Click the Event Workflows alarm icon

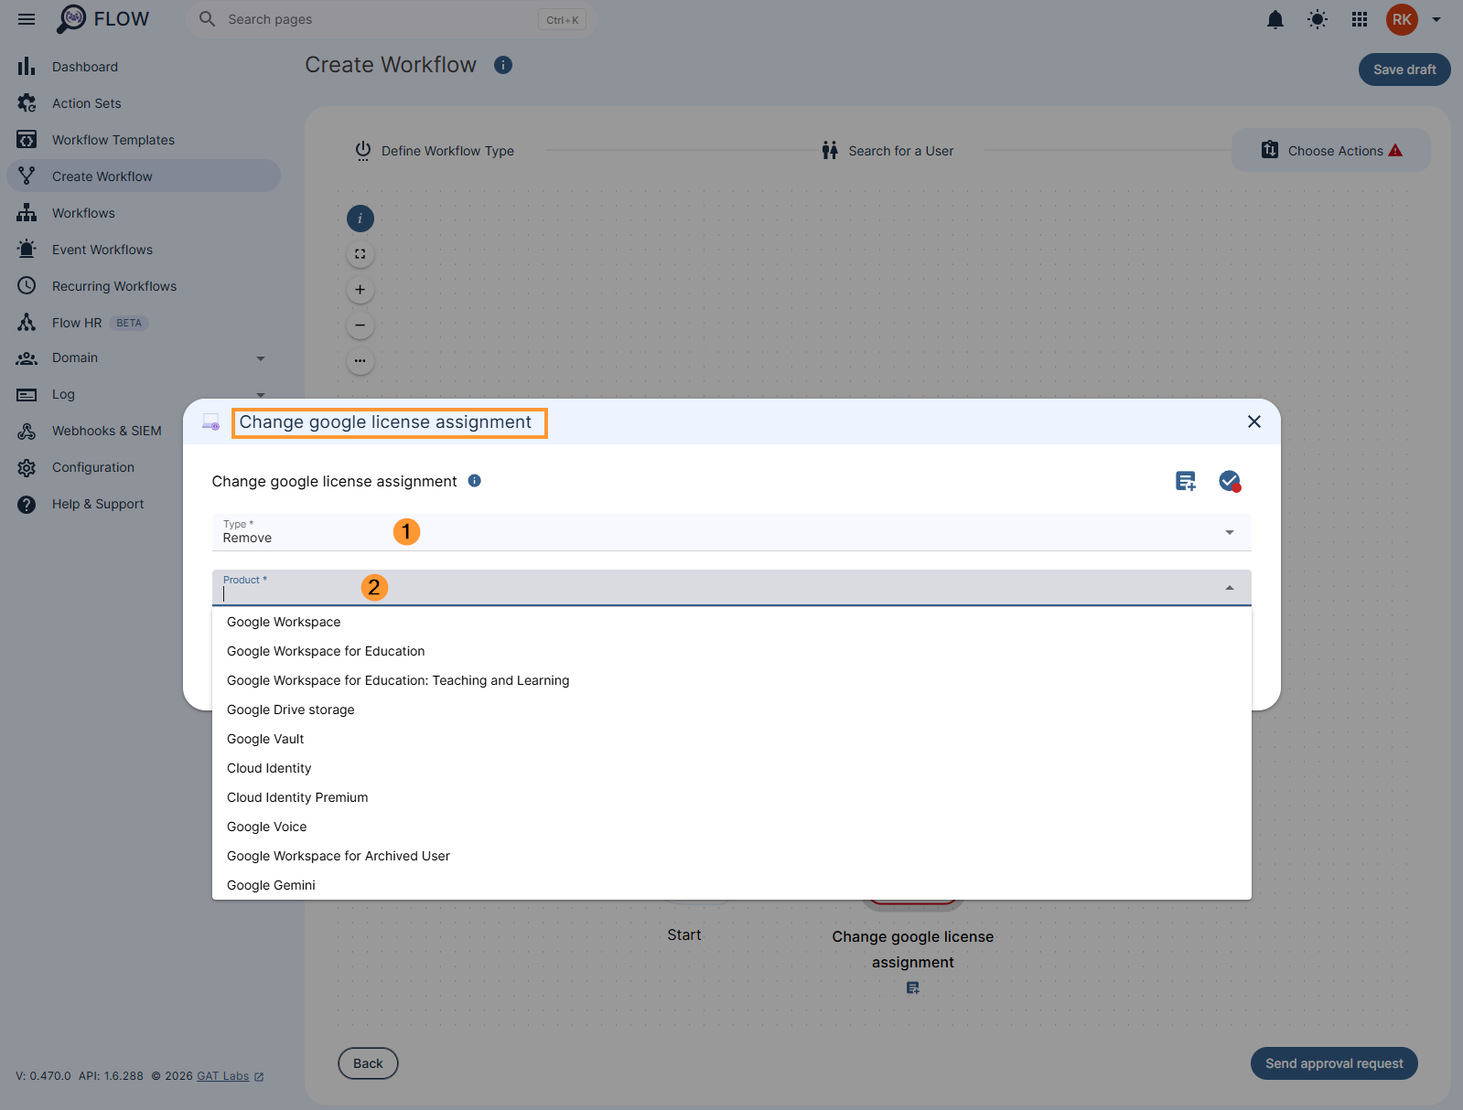click(27, 249)
